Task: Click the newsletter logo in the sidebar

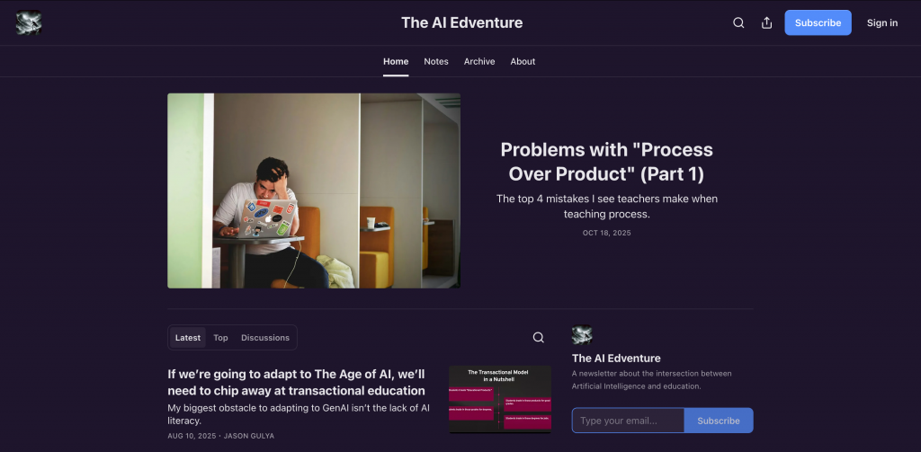Action: click(582, 335)
